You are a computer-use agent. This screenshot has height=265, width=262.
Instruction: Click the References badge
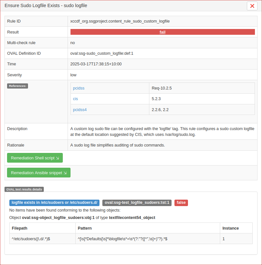(x=17, y=86)
